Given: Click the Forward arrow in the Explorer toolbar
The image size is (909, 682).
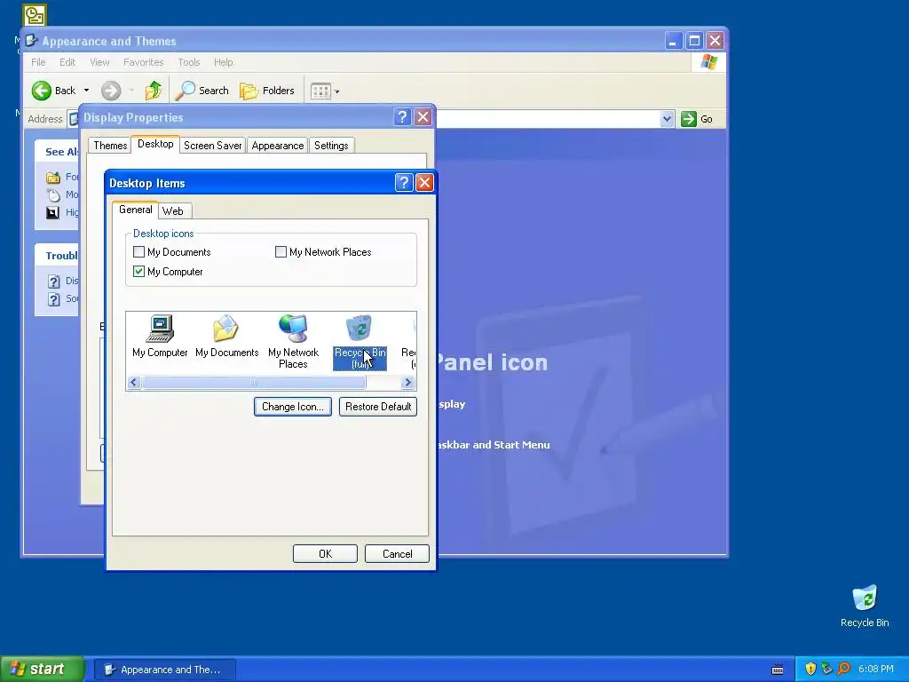Looking at the screenshot, I should 111,91.
